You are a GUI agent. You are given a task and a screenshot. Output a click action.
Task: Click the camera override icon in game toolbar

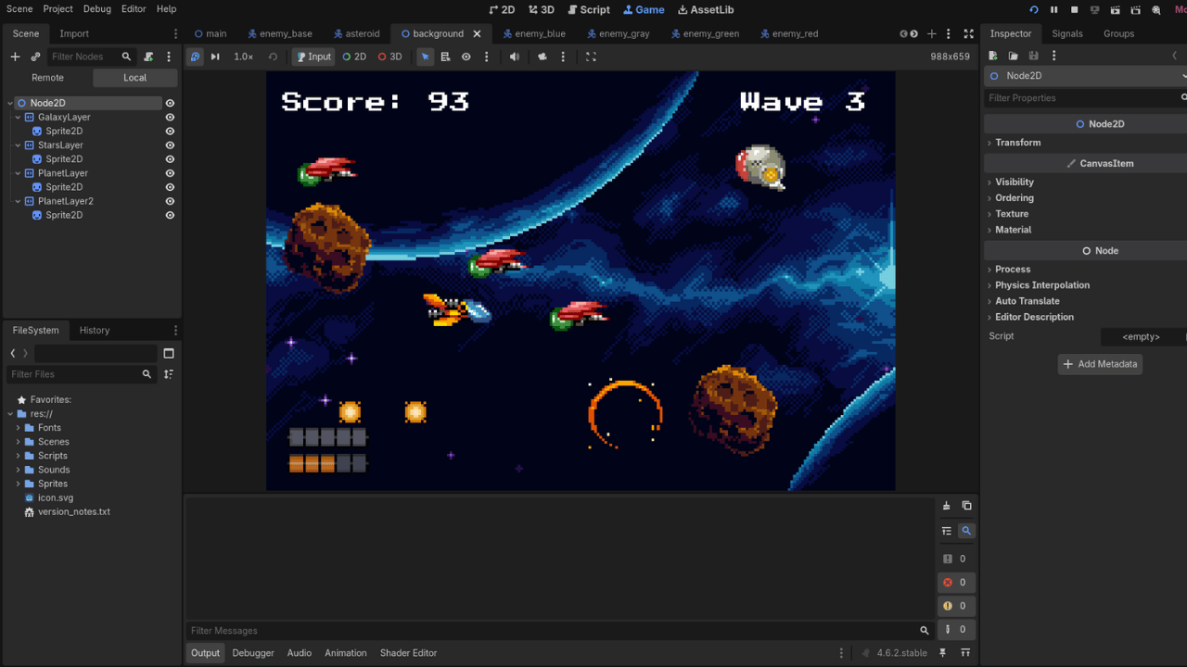tap(542, 57)
